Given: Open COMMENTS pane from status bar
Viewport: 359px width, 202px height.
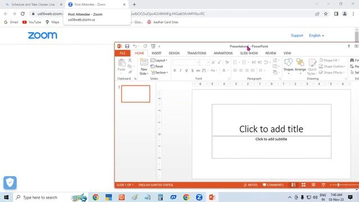Looking at the screenshot, I should pyautogui.click(x=273, y=185).
